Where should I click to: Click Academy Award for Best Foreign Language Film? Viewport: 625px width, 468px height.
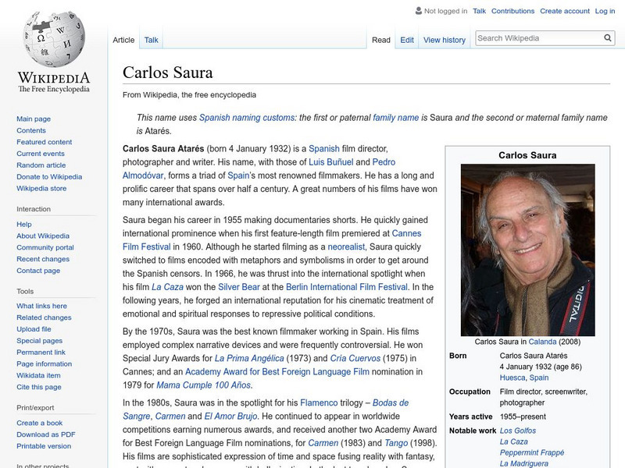(x=277, y=372)
